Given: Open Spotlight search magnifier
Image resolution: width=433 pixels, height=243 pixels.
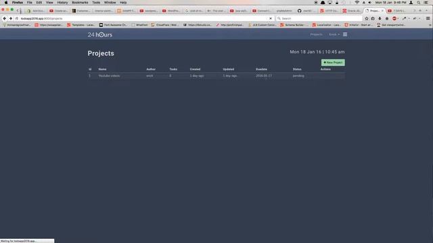Looking at the screenshot, I should [x=419, y=3].
